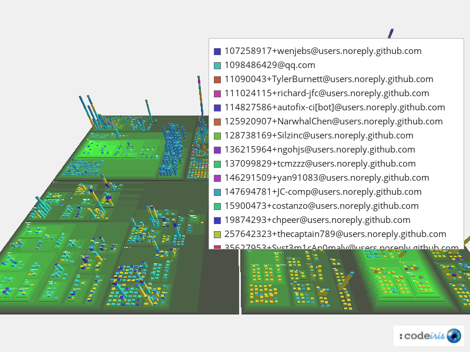
Task: Click the yellow-green swatch for thecaptain789
Action: (x=217, y=234)
